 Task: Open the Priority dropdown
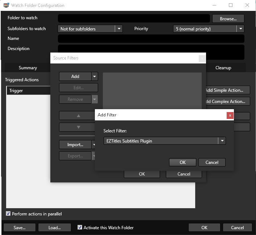pyautogui.click(x=240, y=29)
